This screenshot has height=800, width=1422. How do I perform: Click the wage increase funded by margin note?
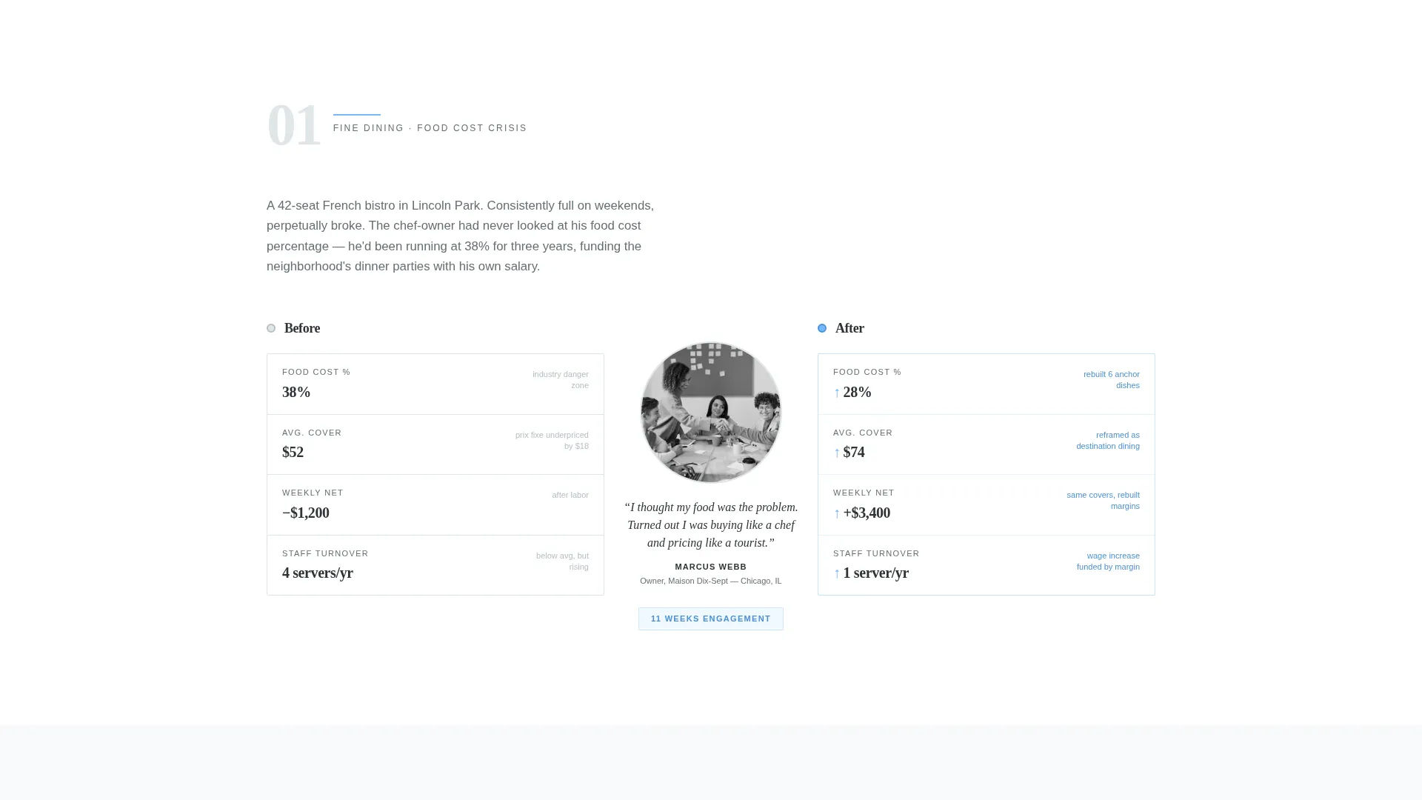tap(1108, 561)
